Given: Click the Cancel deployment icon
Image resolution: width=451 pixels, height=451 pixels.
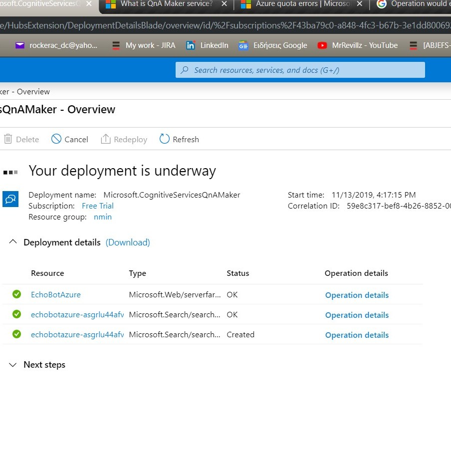Looking at the screenshot, I should (56, 139).
